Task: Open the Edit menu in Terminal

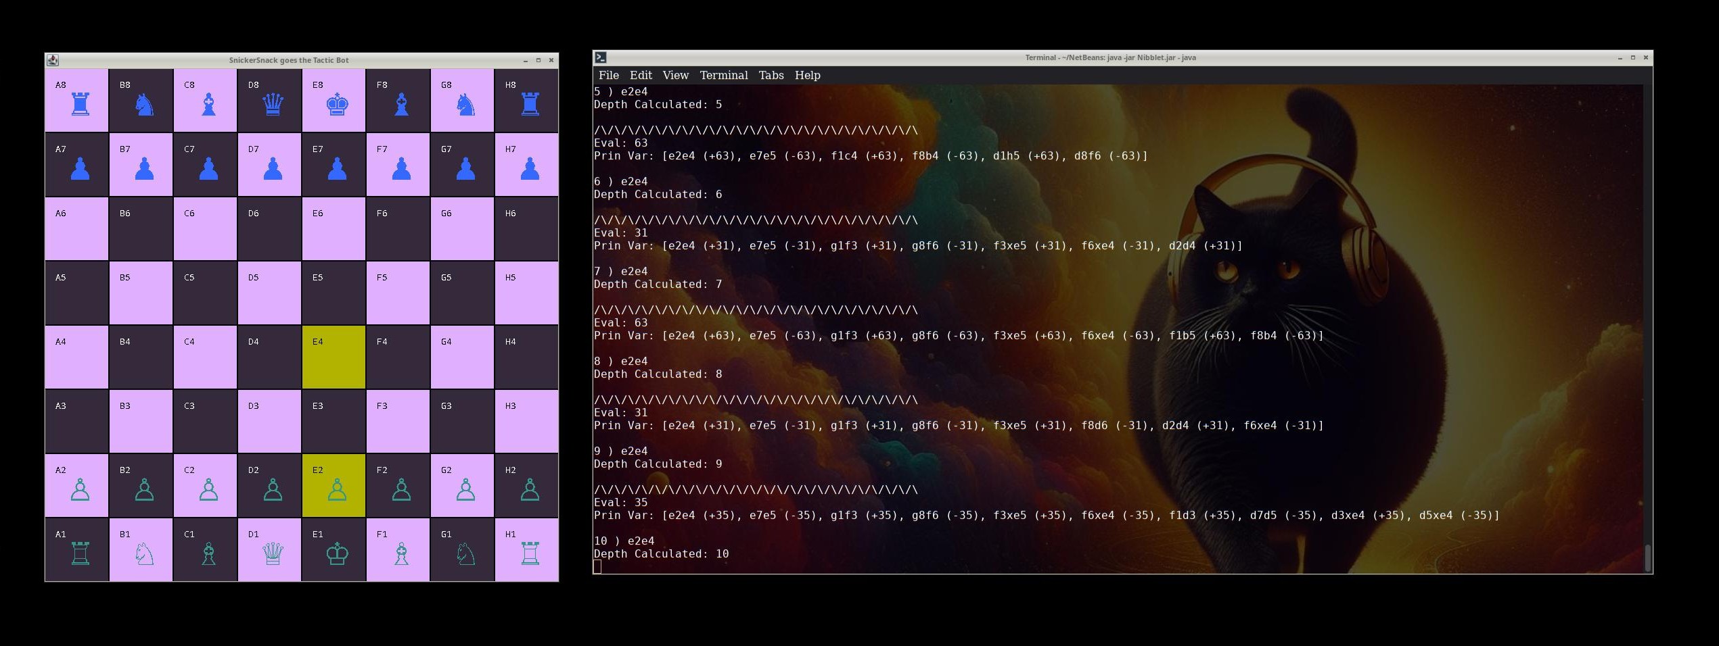Action: tap(641, 75)
